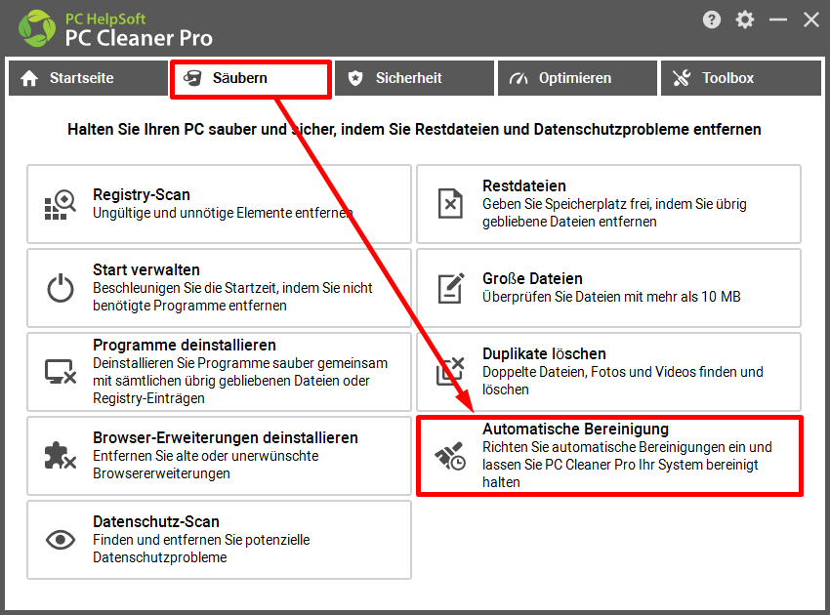Click 'Richten Sie automatische Bereinigungen ein' description
This screenshot has width=830, height=615.
point(627,465)
